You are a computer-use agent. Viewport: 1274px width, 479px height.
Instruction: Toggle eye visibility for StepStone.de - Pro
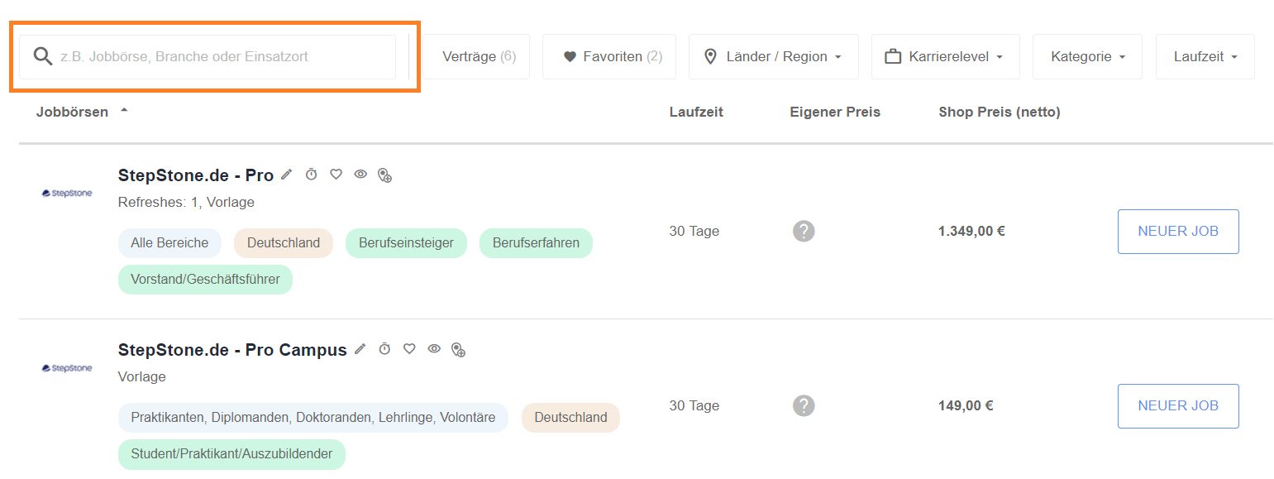(360, 175)
